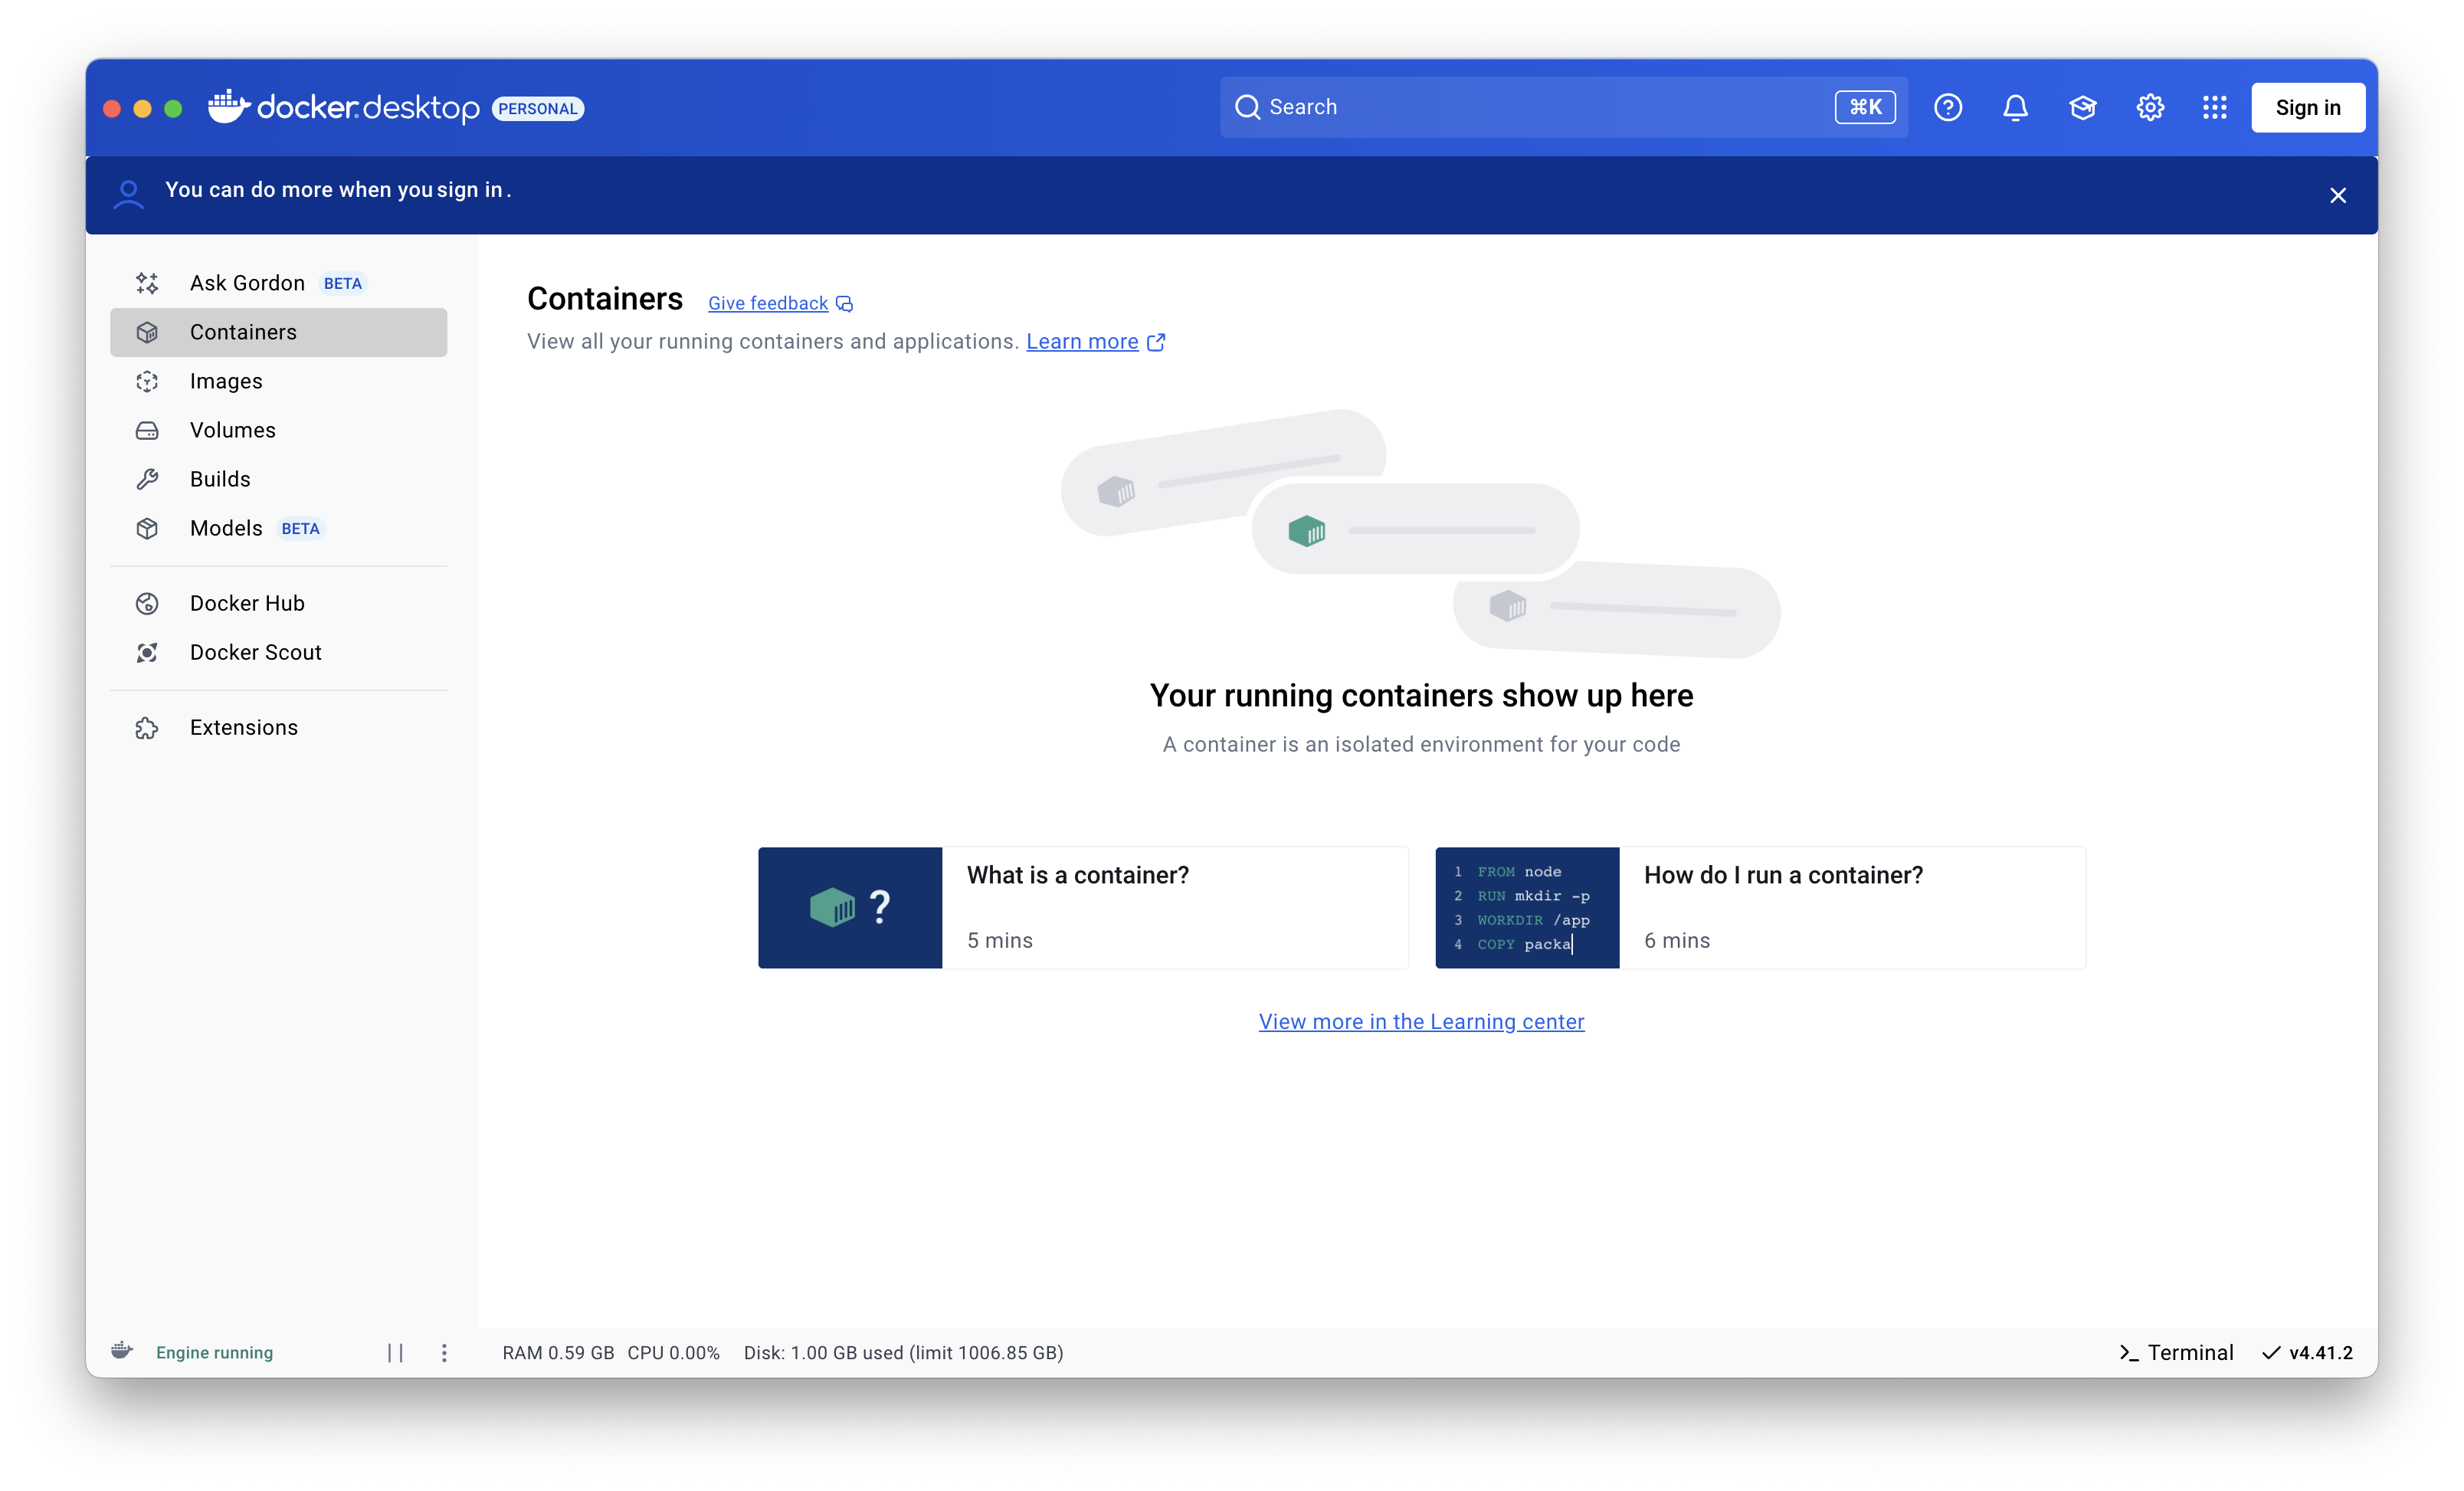Image resolution: width=2464 pixels, height=1491 pixels.
Task: Open Settings gear icon
Action: (x=2149, y=107)
